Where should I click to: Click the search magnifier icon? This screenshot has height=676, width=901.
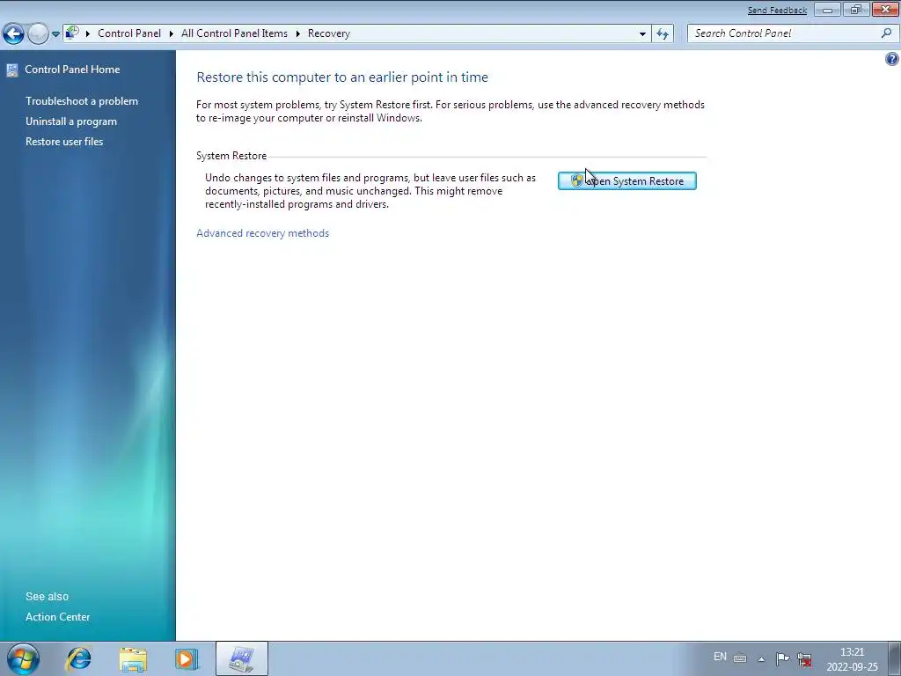pos(887,33)
